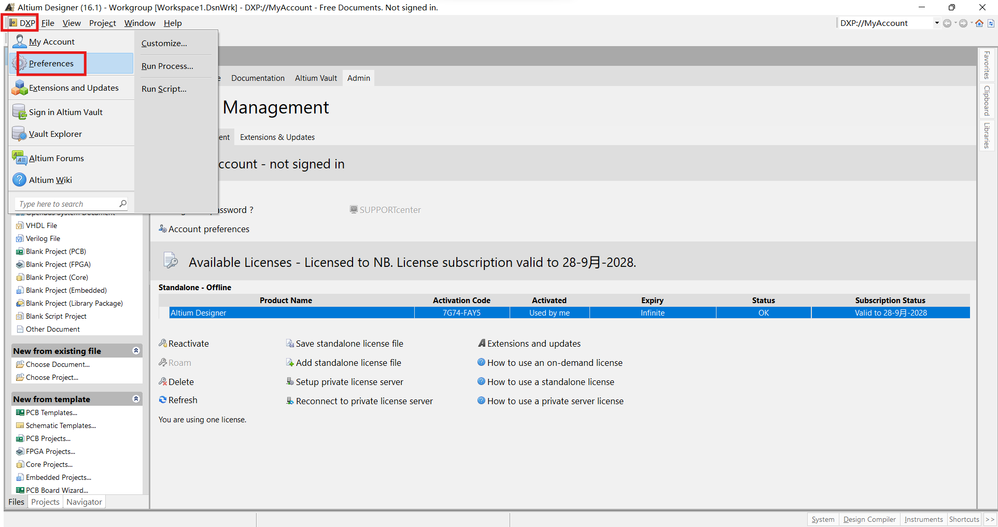The image size is (998, 527).
Task: Open Schematic Templates... entry
Action: coord(56,425)
